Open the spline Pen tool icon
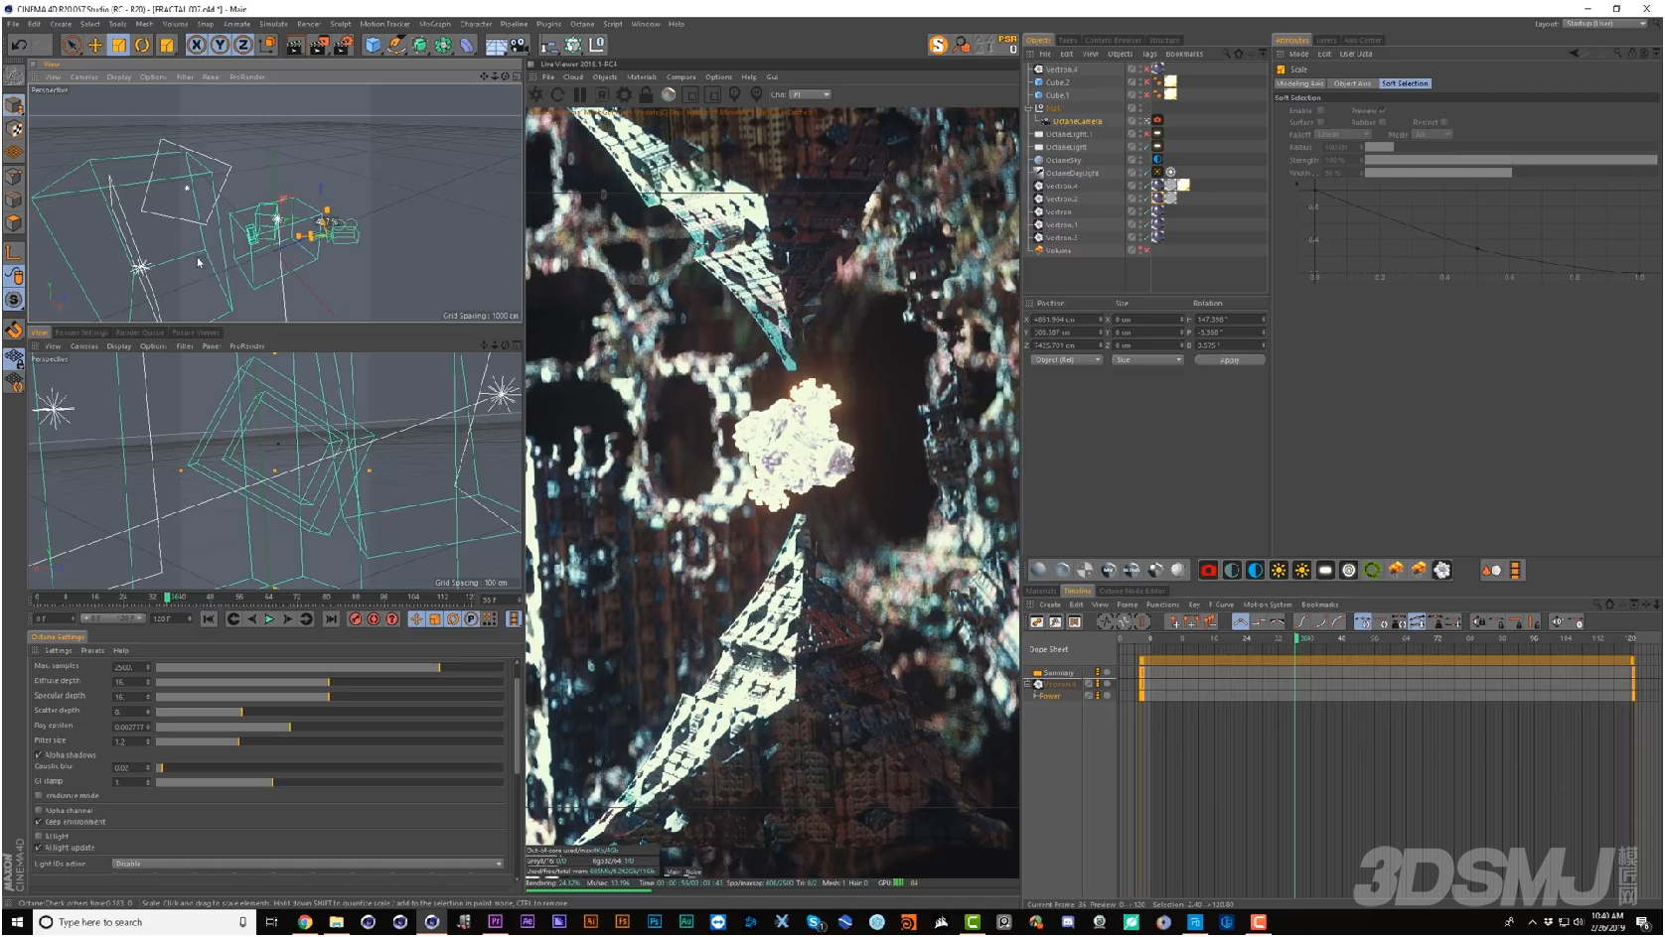The height and width of the screenshot is (937, 1665). click(x=396, y=45)
